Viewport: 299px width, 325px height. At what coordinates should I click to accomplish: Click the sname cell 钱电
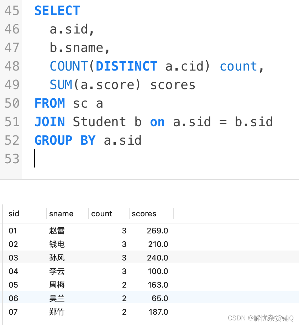point(57,244)
